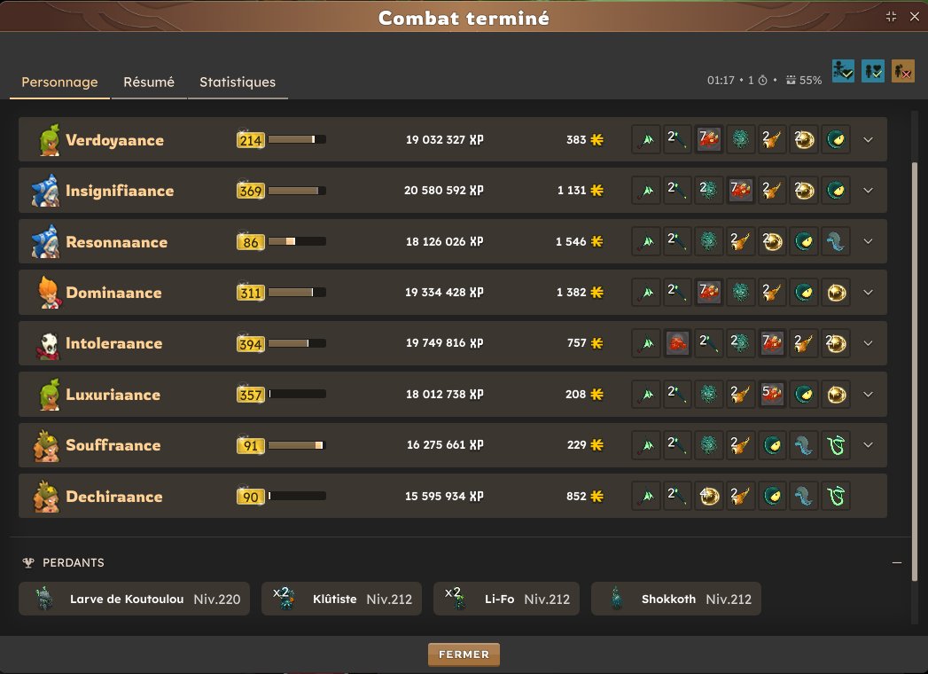This screenshot has width=928, height=674.
Task: Click Luxuriaance character avatar
Action: (49, 395)
